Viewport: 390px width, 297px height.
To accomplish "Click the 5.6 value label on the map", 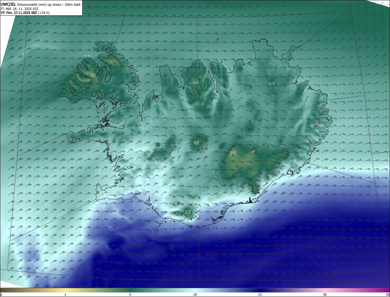I will click(x=188, y=212).
